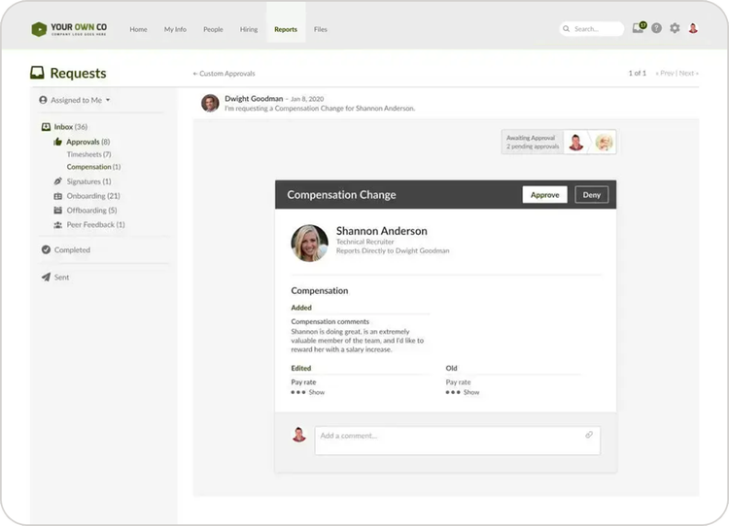Select Approvals (8) in sidebar
This screenshot has height=526, width=729.
(x=87, y=142)
